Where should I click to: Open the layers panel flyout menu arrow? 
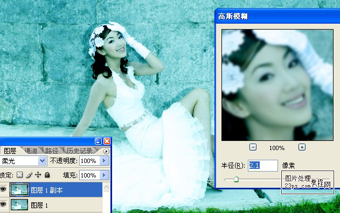[x=106, y=151]
